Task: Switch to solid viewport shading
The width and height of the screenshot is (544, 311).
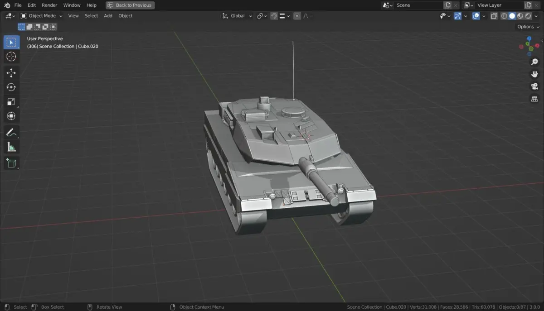Action: click(x=512, y=16)
